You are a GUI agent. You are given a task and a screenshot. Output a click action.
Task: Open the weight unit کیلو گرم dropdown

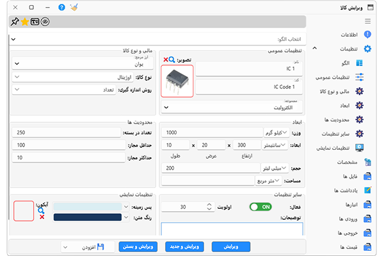pos(276,132)
